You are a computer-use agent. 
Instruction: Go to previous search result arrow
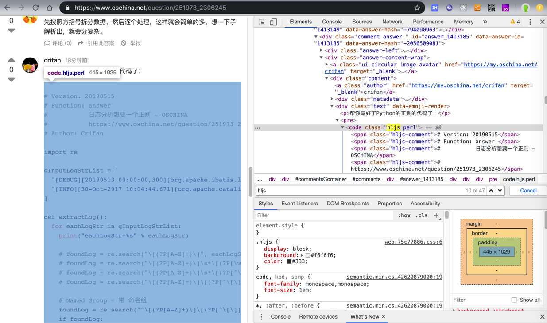tap(491, 191)
